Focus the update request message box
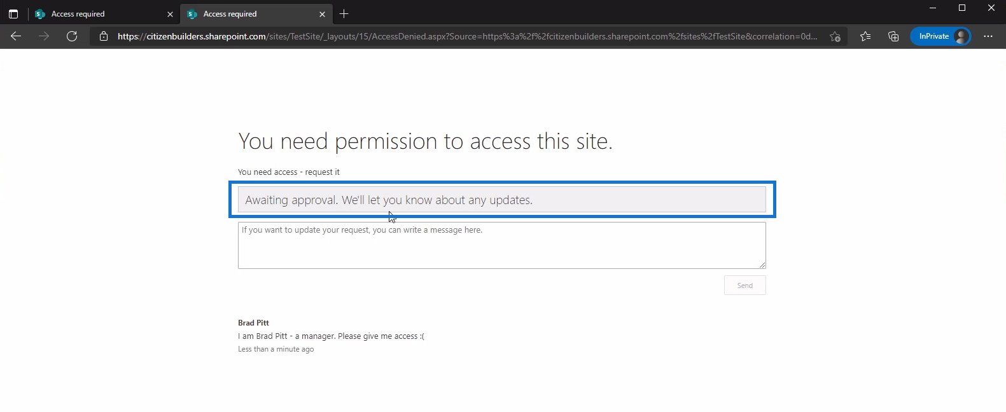Image resolution: width=1006 pixels, height=412 pixels. 501,245
